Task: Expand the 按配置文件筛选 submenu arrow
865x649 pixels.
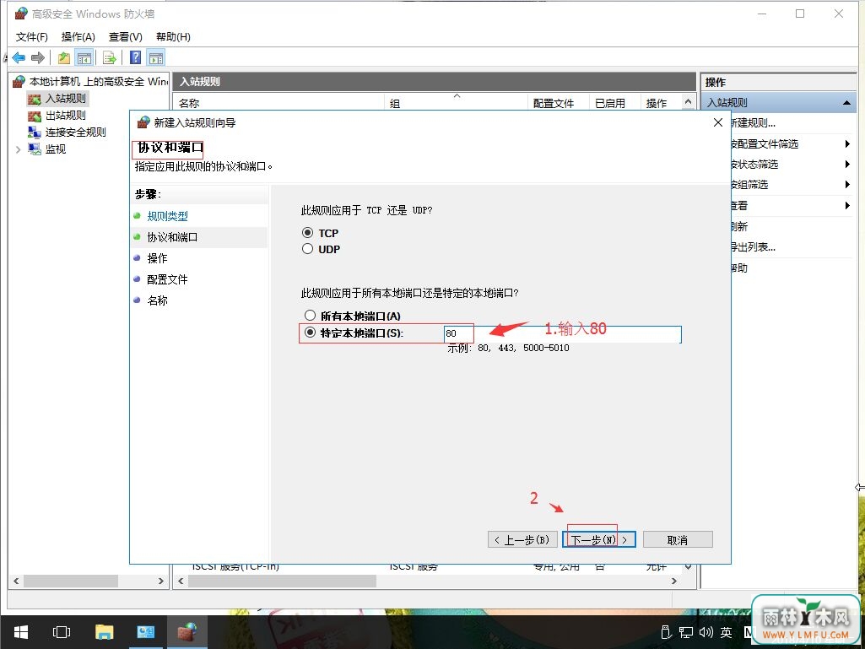Action: point(847,144)
